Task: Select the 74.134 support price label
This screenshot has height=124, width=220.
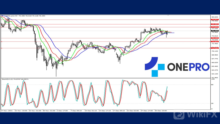Action: pyautogui.click(x=215, y=38)
